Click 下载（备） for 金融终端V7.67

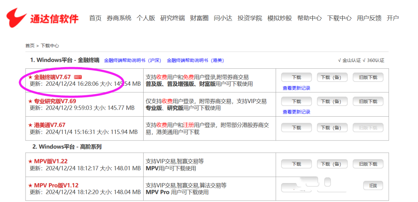click(x=332, y=77)
